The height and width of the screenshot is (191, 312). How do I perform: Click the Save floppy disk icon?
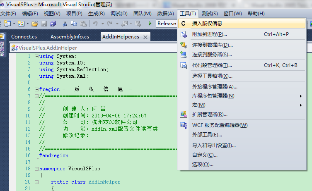coord(44,24)
